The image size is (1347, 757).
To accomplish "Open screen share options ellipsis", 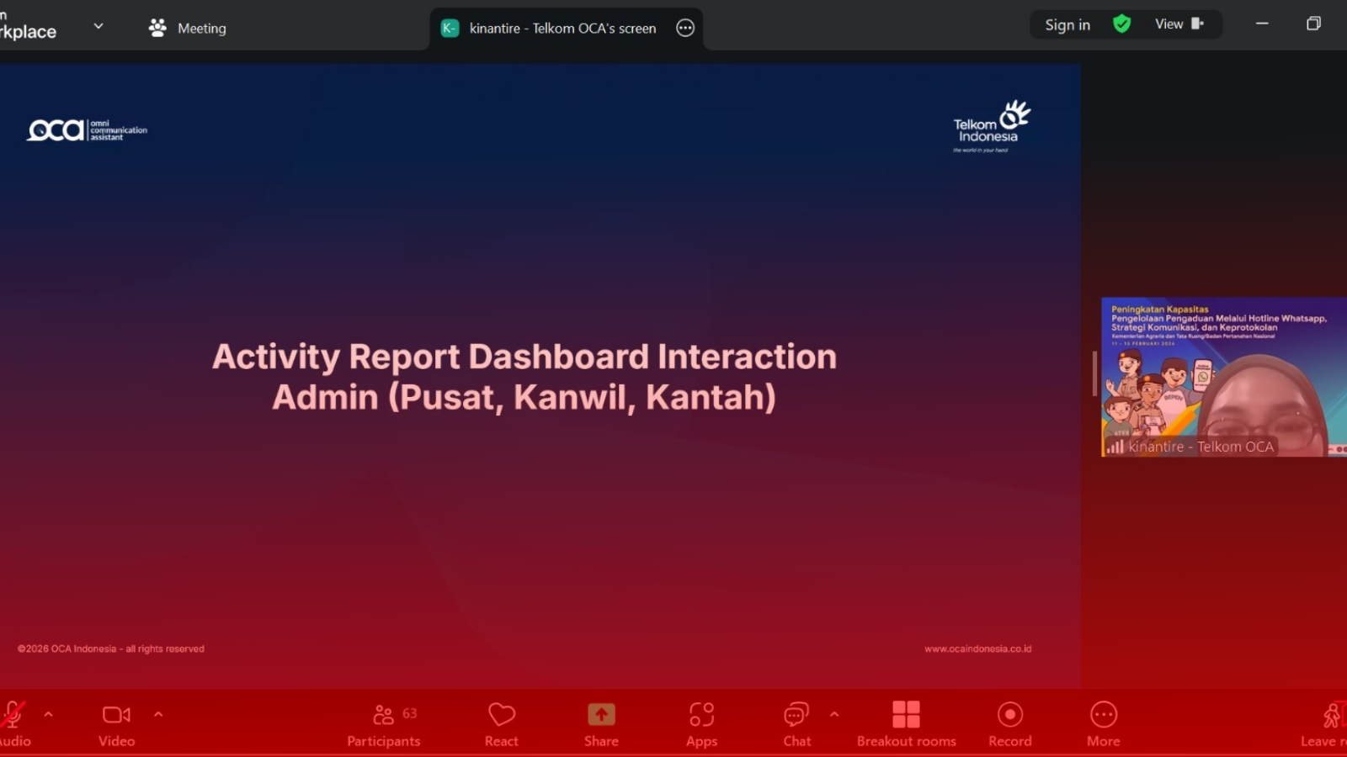I will pyautogui.click(x=685, y=28).
